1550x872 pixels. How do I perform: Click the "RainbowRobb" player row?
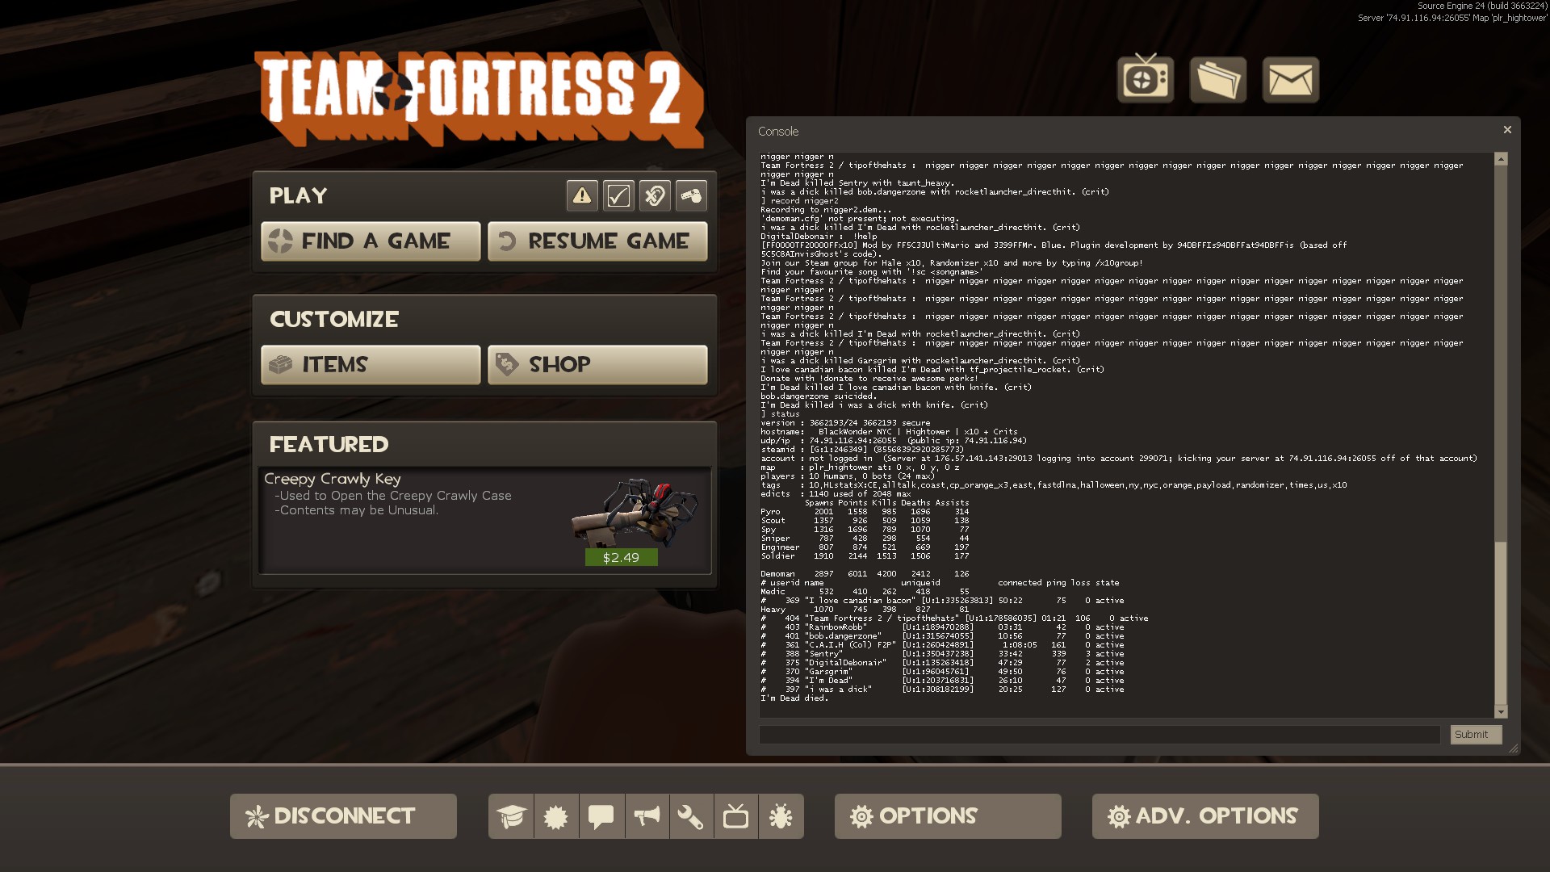[x=942, y=627]
